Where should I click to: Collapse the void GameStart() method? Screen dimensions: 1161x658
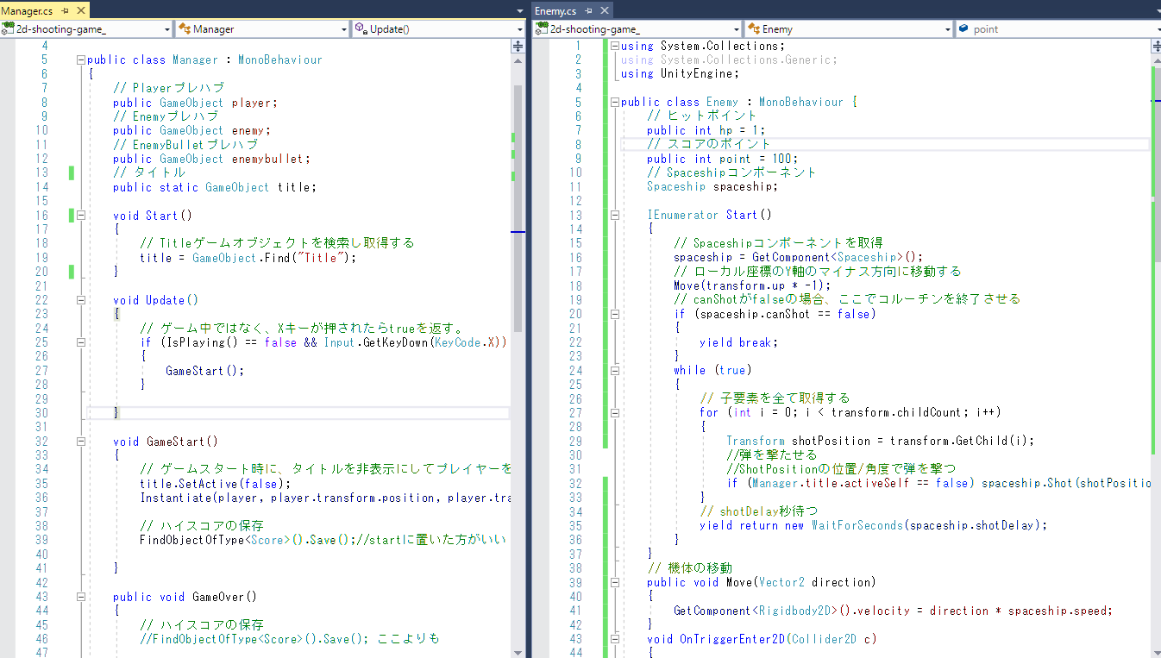point(81,442)
